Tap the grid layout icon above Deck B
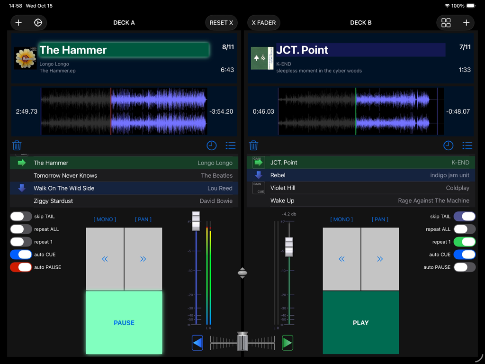 click(x=446, y=23)
